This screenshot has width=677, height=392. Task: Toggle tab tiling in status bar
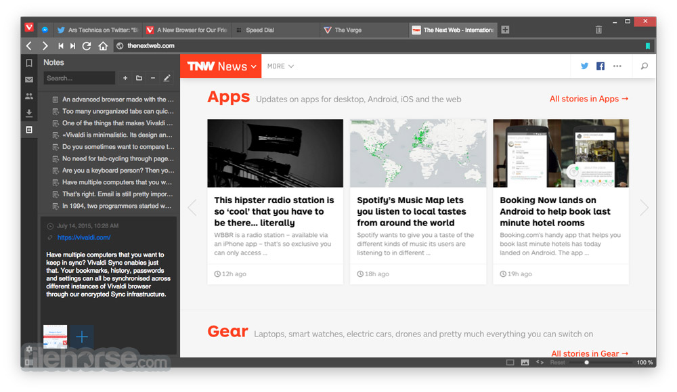(x=510, y=362)
